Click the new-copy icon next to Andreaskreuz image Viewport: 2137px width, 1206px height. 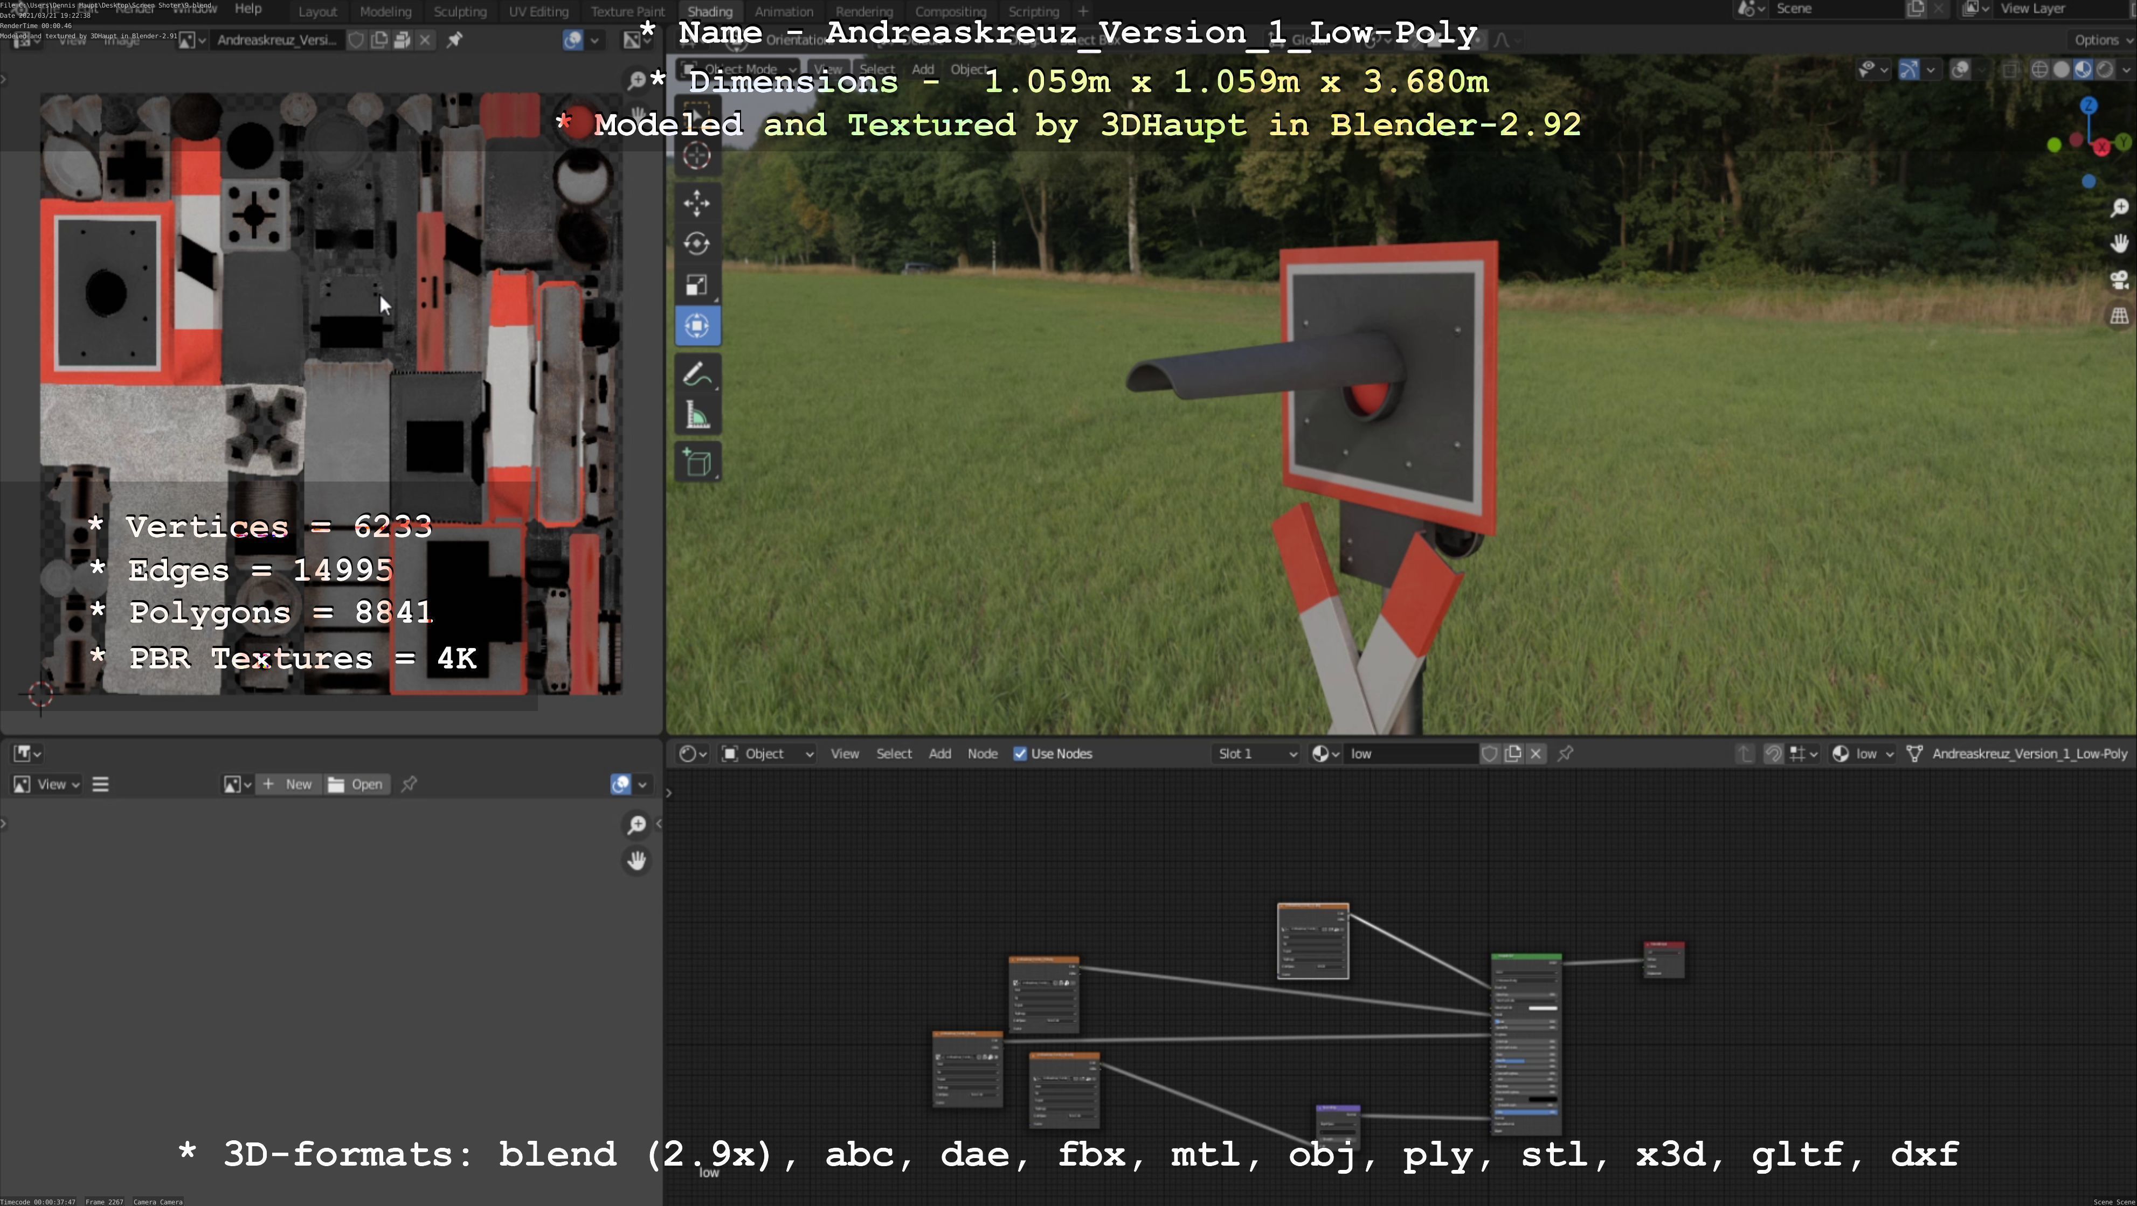pyautogui.click(x=379, y=40)
